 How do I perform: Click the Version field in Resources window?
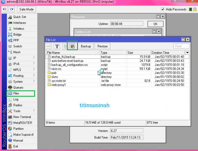pos(126,131)
